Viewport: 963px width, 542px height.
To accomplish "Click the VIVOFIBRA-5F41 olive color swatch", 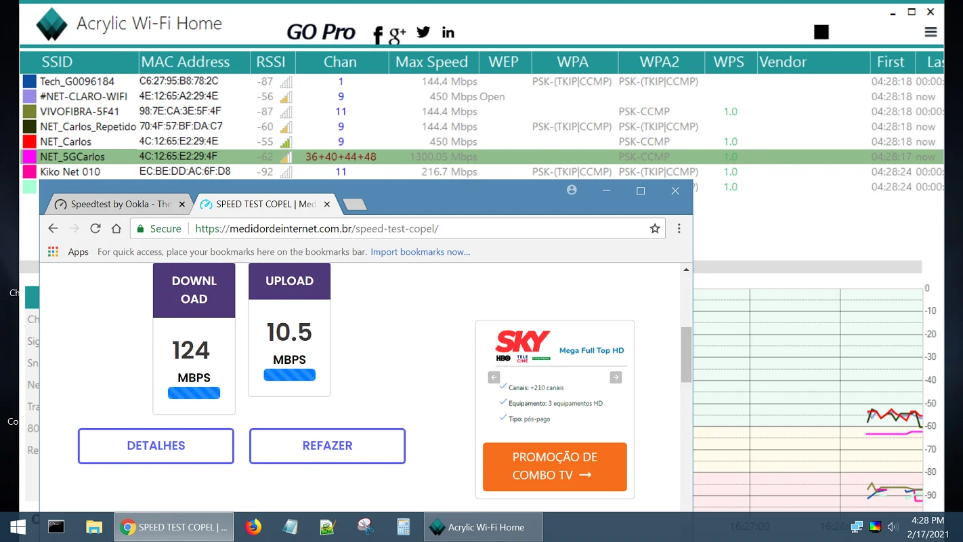I will tap(29, 111).
